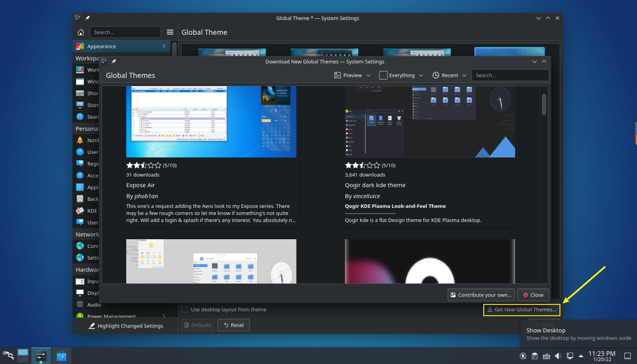Image resolution: width=637 pixels, height=364 pixels.
Task: Click the 31 downloads text
Action: [x=143, y=175]
